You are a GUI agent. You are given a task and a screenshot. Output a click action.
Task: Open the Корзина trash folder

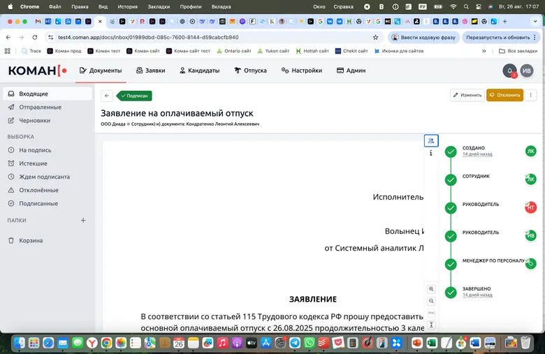pos(31,240)
